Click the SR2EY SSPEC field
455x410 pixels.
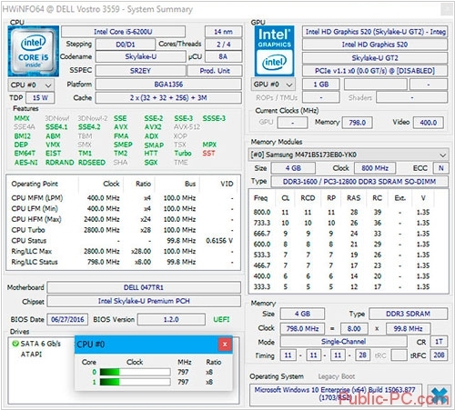pyautogui.click(x=140, y=71)
